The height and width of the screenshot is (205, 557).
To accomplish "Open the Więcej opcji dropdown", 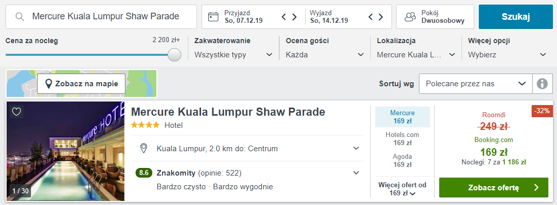I will (x=507, y=54).
